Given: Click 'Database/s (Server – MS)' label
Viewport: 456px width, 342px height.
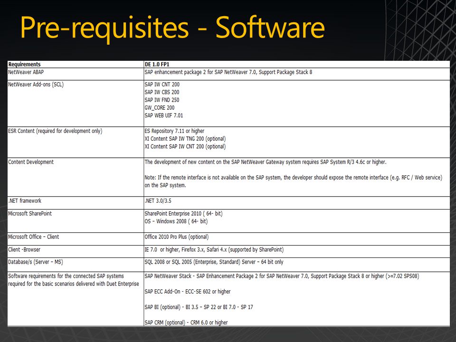Looking at the screenshot, I should (x=36, y=262).
